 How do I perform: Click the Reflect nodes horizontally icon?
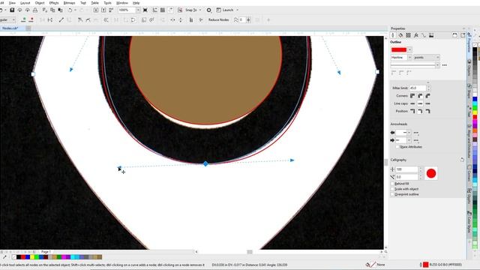(x=173, y=20)
